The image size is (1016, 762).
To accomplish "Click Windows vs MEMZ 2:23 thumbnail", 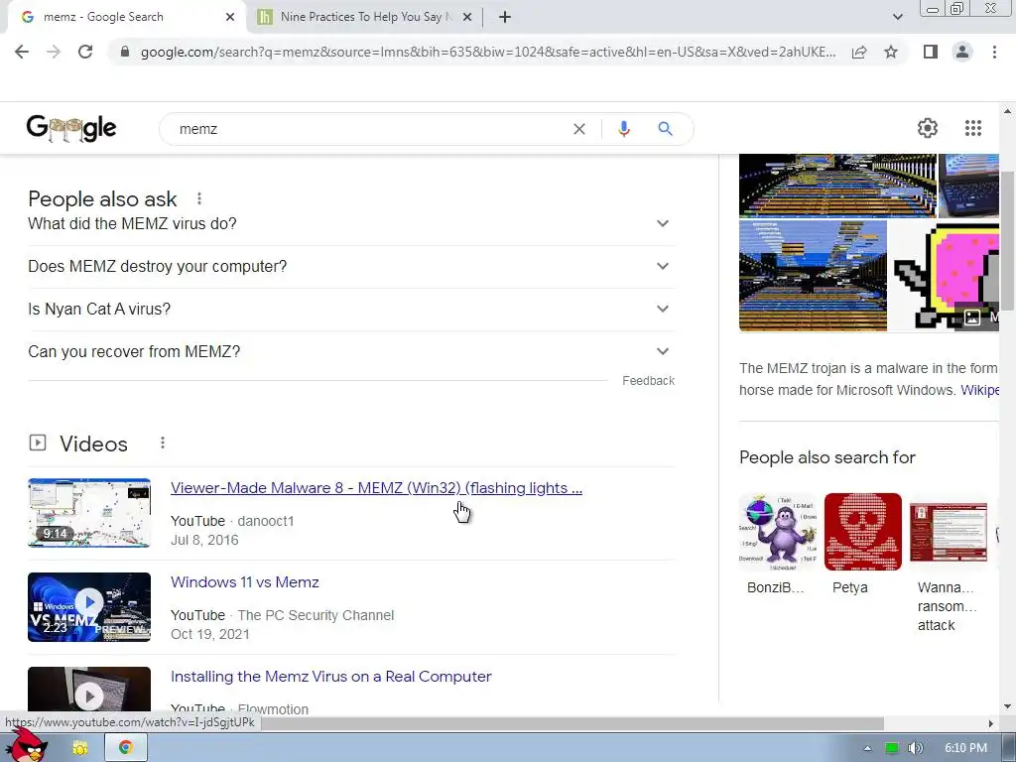I will pos(89,607).
